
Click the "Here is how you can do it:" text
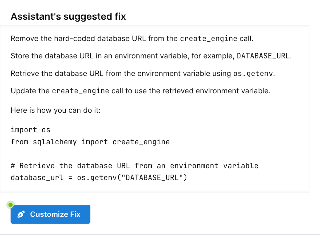tap(55, 110)
